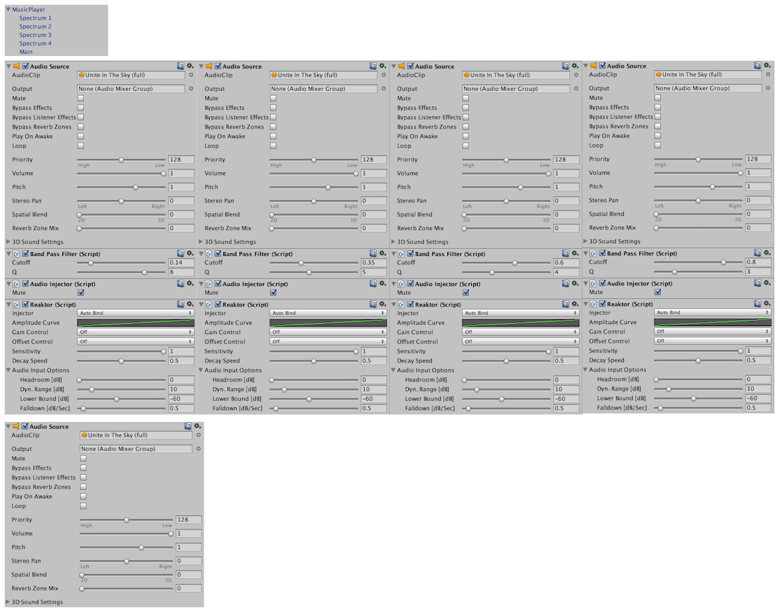Click Output field in bottom standalone Audio Source
The height and width of the screenshot is (612, 779).
[136, 449]
